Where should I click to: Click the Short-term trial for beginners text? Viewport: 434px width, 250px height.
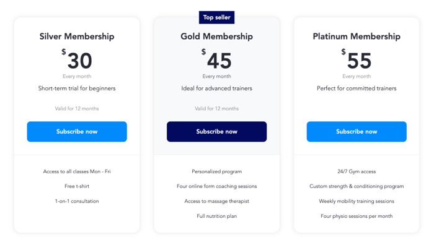77,88
